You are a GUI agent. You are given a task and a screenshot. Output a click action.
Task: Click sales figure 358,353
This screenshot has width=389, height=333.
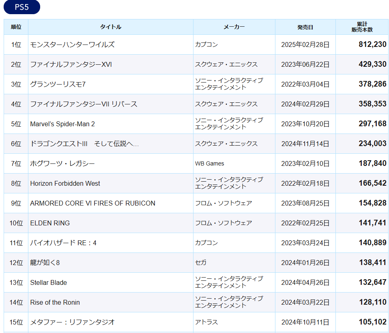coord(372,104)
